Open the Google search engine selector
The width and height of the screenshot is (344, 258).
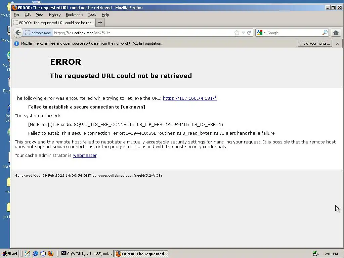(261, 33)
